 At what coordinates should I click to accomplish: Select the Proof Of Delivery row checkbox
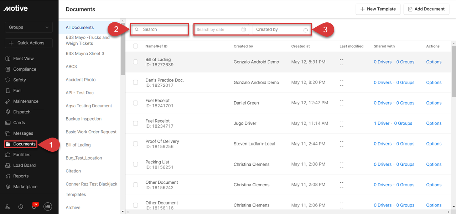135,144
